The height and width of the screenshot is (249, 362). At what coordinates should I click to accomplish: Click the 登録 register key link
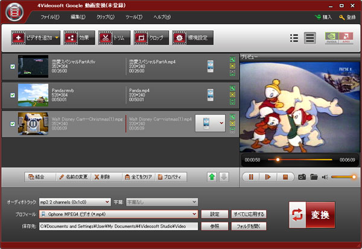pyautogui.click(x=348, y=17)
